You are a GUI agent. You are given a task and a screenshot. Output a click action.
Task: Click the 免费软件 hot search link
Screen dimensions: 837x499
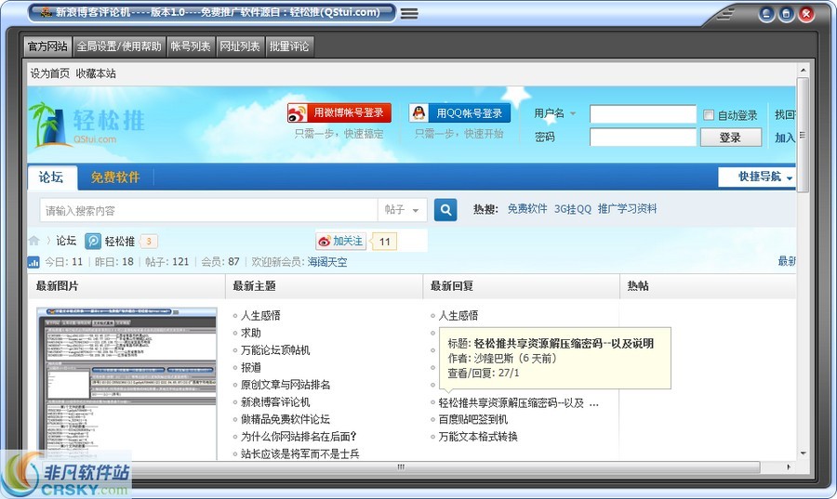point(527,209)
